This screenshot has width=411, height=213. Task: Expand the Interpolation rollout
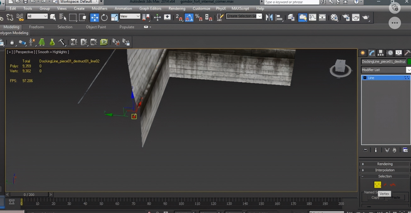point(385,170)
